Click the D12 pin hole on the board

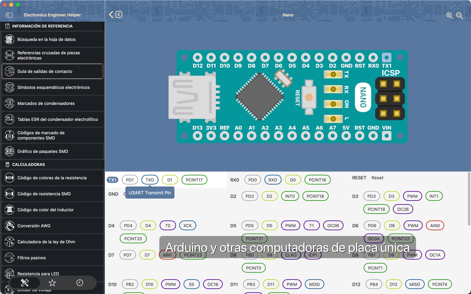pos(198,57)
